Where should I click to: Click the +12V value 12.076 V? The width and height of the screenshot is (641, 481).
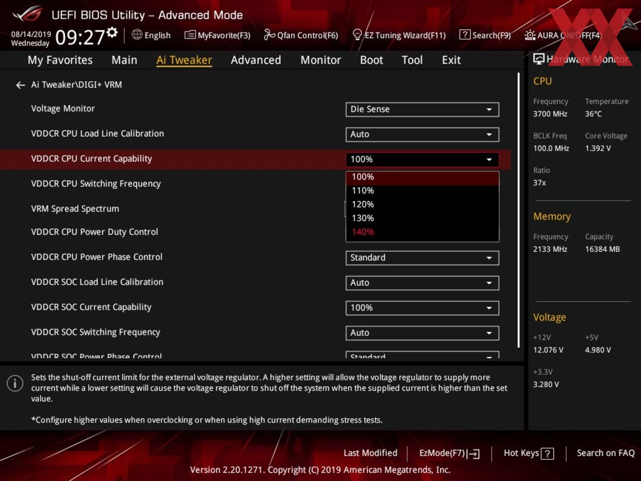(548, 350)
